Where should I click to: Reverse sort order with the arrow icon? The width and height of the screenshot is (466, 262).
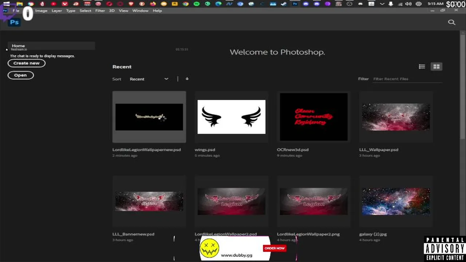pyautogui.click(x=187, y=79)
